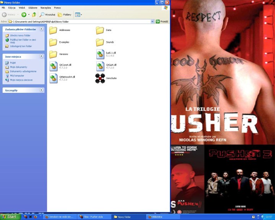Screen dimensions: 275x220
Task: Click the Views icon in the toolbar
Action: 78,15
